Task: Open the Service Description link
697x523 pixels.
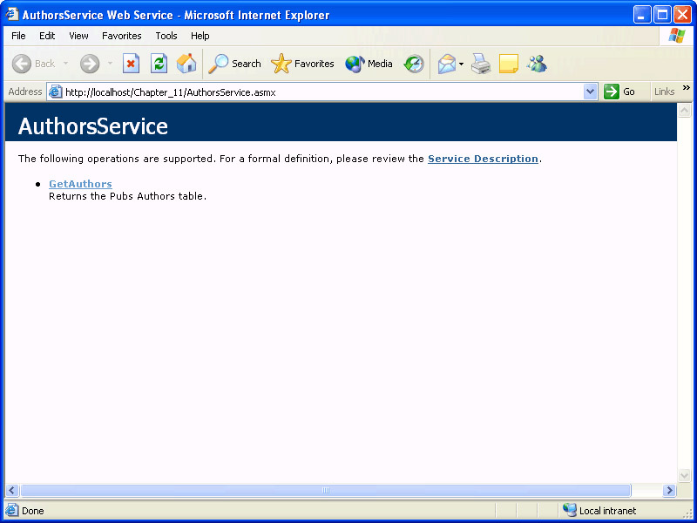Action: click(483, 159)
